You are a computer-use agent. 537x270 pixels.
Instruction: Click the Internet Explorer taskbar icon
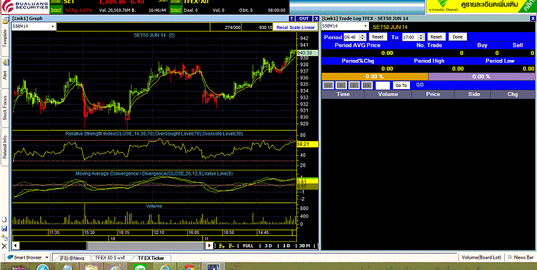pyautogui.click(x=165, y=267)
